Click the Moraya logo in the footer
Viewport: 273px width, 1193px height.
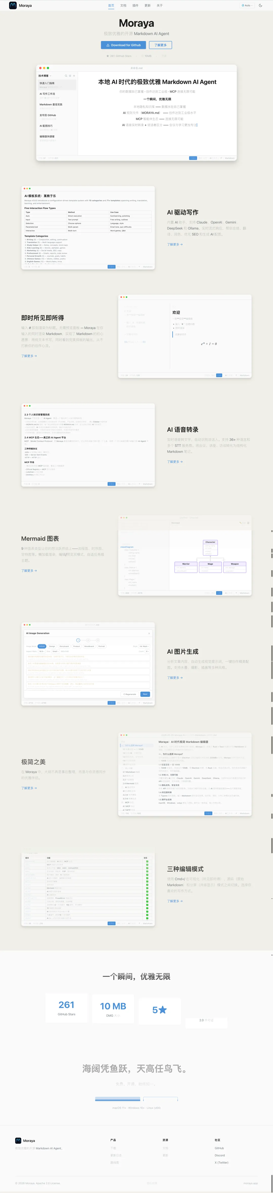click(25, 1140)
